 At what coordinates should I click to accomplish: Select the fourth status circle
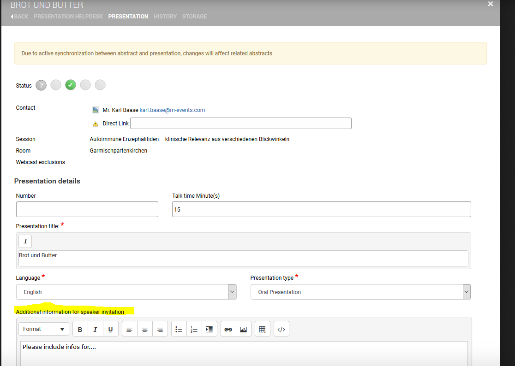click(85, 85)
